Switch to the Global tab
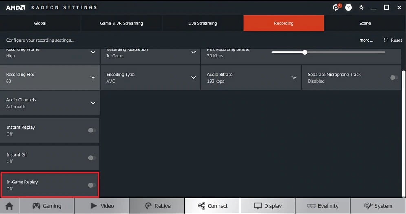The height and width of the screenshot is (214, 406). pos(40,23)
